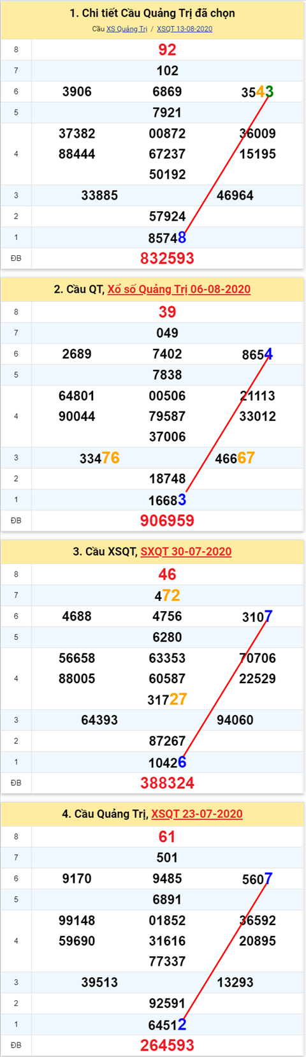Select special prize number 264593
The image size is (306, 1057).
pos(167,1045)
